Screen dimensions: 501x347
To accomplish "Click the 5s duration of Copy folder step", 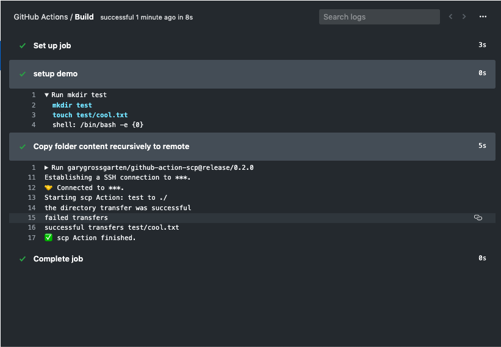I will (482, 145).
